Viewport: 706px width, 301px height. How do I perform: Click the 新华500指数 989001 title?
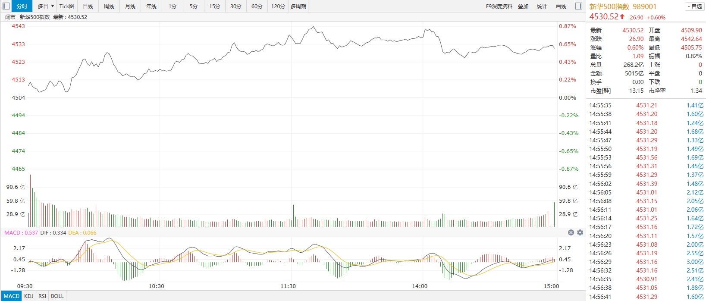point(623,6)
